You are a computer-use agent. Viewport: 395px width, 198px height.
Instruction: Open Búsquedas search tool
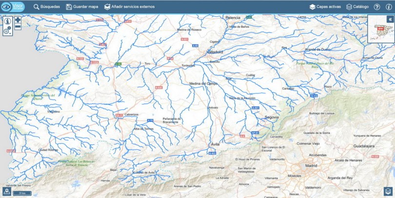47,7
